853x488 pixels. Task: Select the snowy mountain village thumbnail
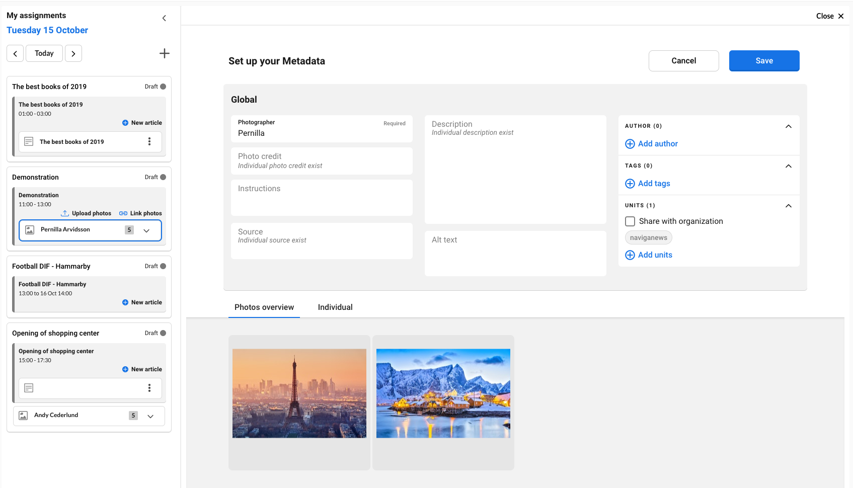tap(443, 393)
